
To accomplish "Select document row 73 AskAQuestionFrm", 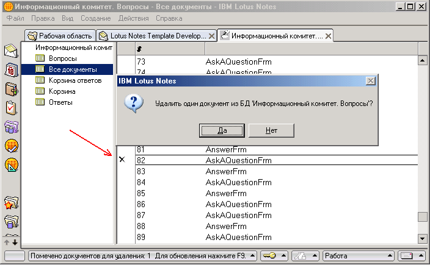I will (277, 62).
